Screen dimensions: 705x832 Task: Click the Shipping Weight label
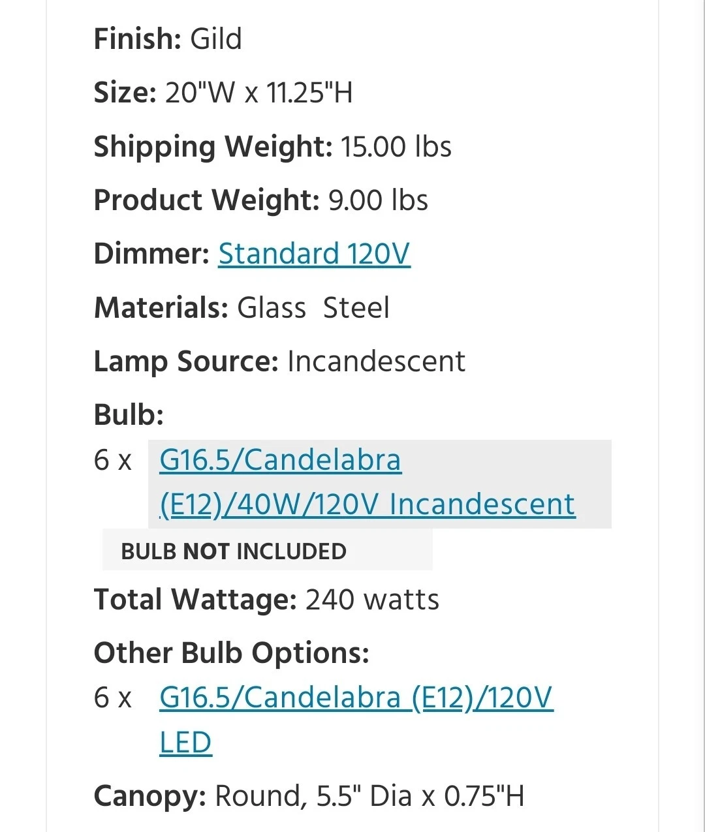[213, 147]
